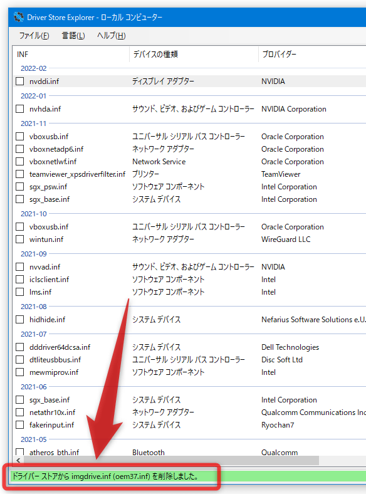Check the mewmiprov.inf checkbox
This screenshot has height=494, width=366.
(20, 372)
